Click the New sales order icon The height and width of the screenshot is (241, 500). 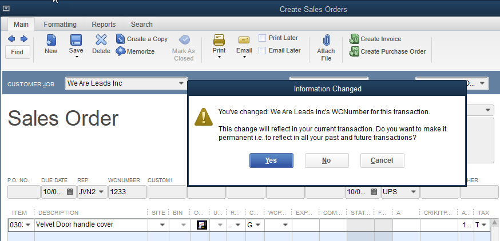coord(51,41)
